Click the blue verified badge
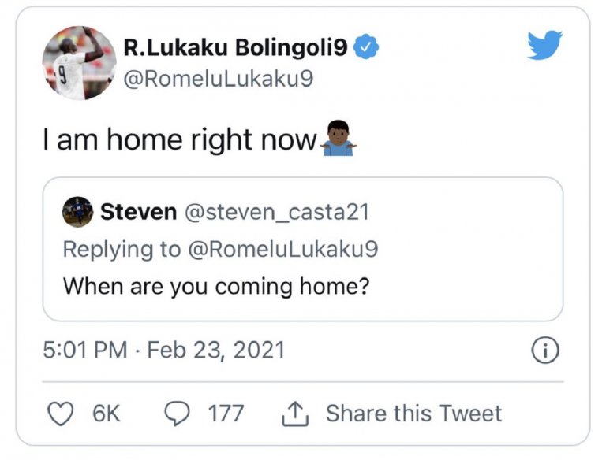Viewport: 606px width, 460px height. pyautogui.click(x=365, y=47)
